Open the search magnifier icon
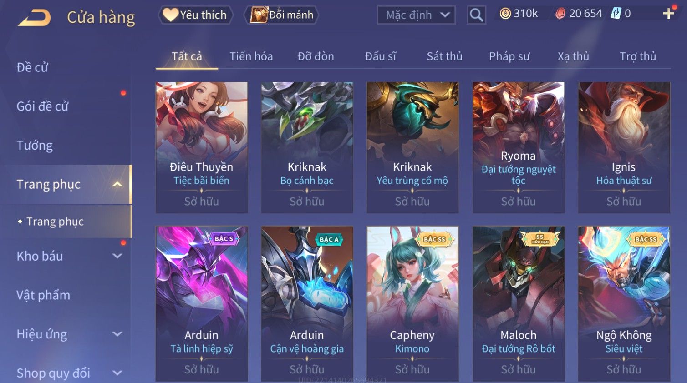The height and width of the screenshot is (383, 687). (476, 15)
